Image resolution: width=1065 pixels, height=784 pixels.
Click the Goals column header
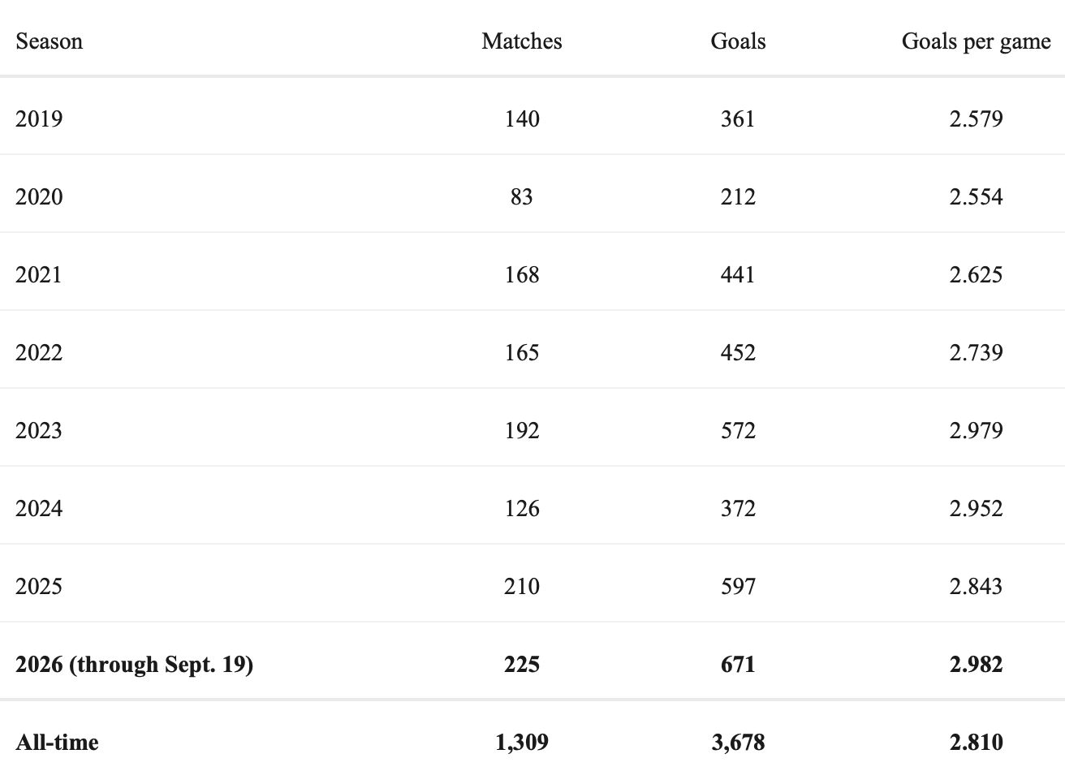pos(738,41)
